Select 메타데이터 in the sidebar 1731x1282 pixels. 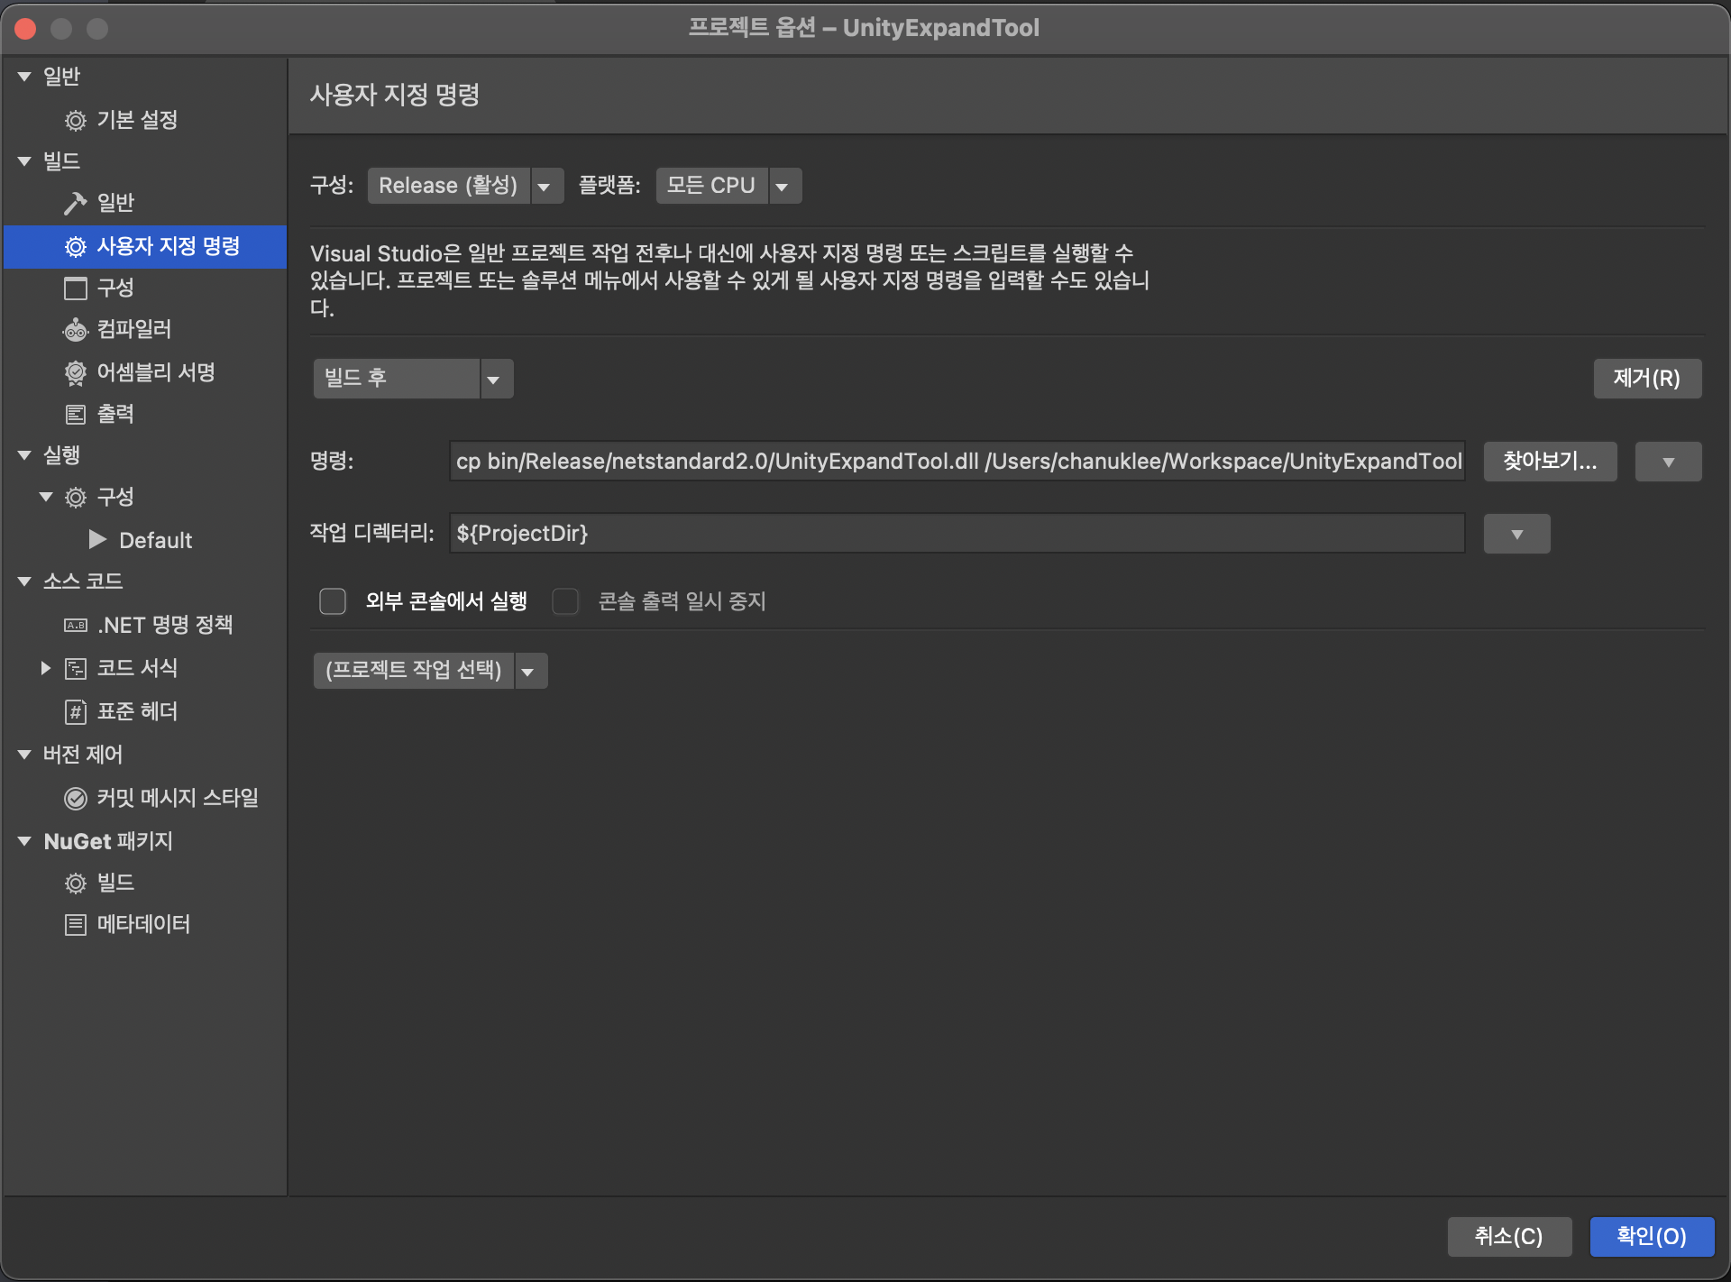pos(143,924)
